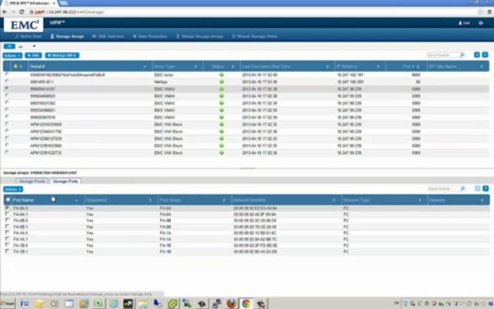Viewport: 494px width, 309px height.
Task: Select radio for APM12391522735 VNX Block array
Action: coord(7,152)
